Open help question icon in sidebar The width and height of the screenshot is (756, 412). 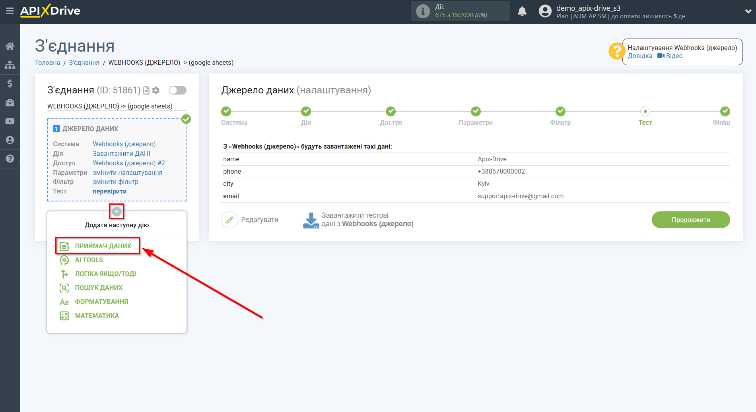pos(10,159)
